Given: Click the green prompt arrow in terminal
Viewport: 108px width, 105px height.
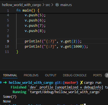Looking at the screenshot, I should click(x=5, y=82).
